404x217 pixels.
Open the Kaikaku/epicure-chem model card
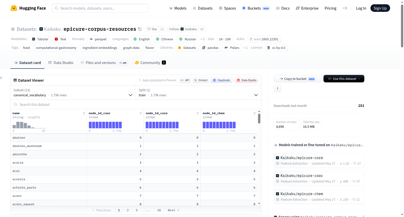point(319,196)
